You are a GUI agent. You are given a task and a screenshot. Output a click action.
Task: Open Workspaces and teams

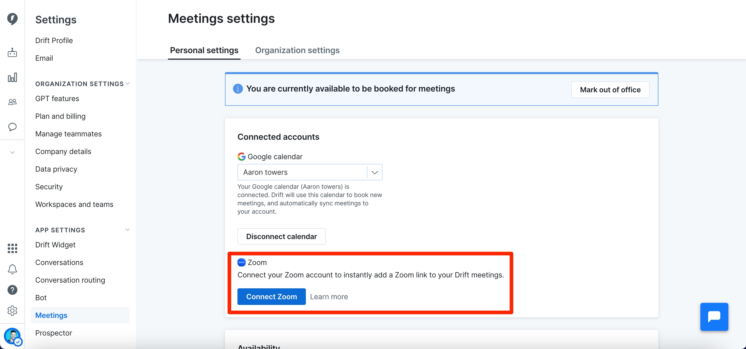(74, 205)
